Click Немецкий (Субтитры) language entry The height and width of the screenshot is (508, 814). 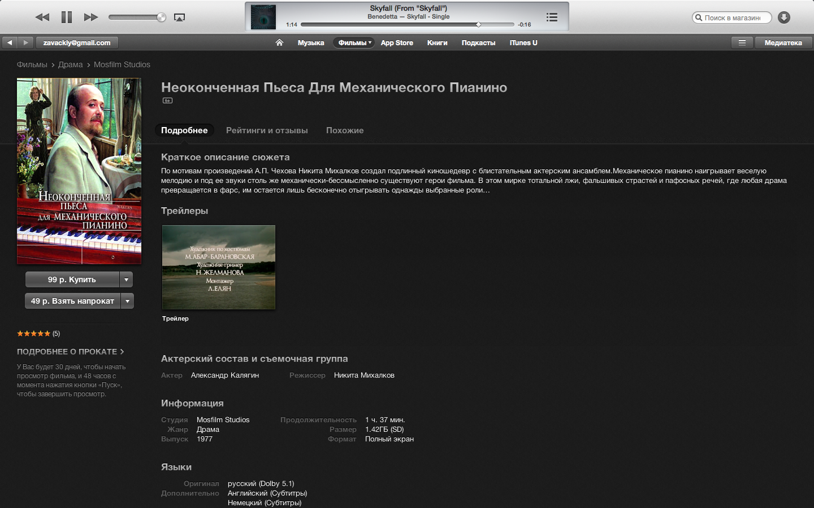coord(265,503)
